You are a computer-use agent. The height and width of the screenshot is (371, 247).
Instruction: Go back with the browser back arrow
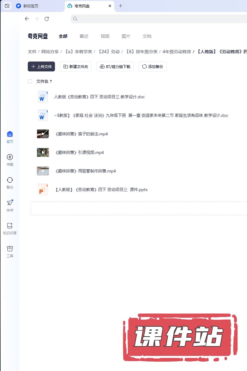27,19
